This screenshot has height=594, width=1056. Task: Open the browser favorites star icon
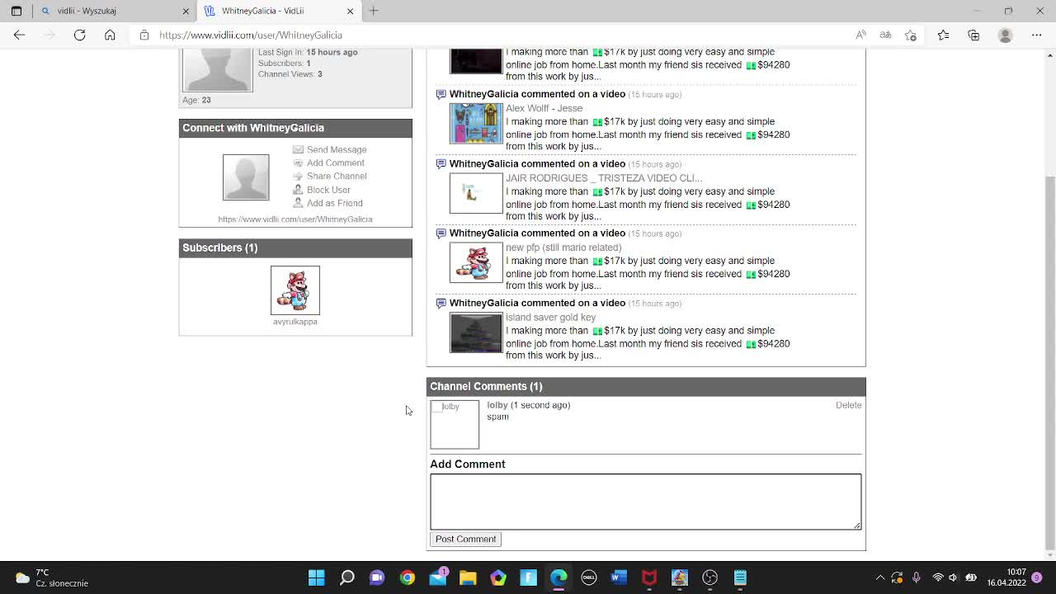944,35
